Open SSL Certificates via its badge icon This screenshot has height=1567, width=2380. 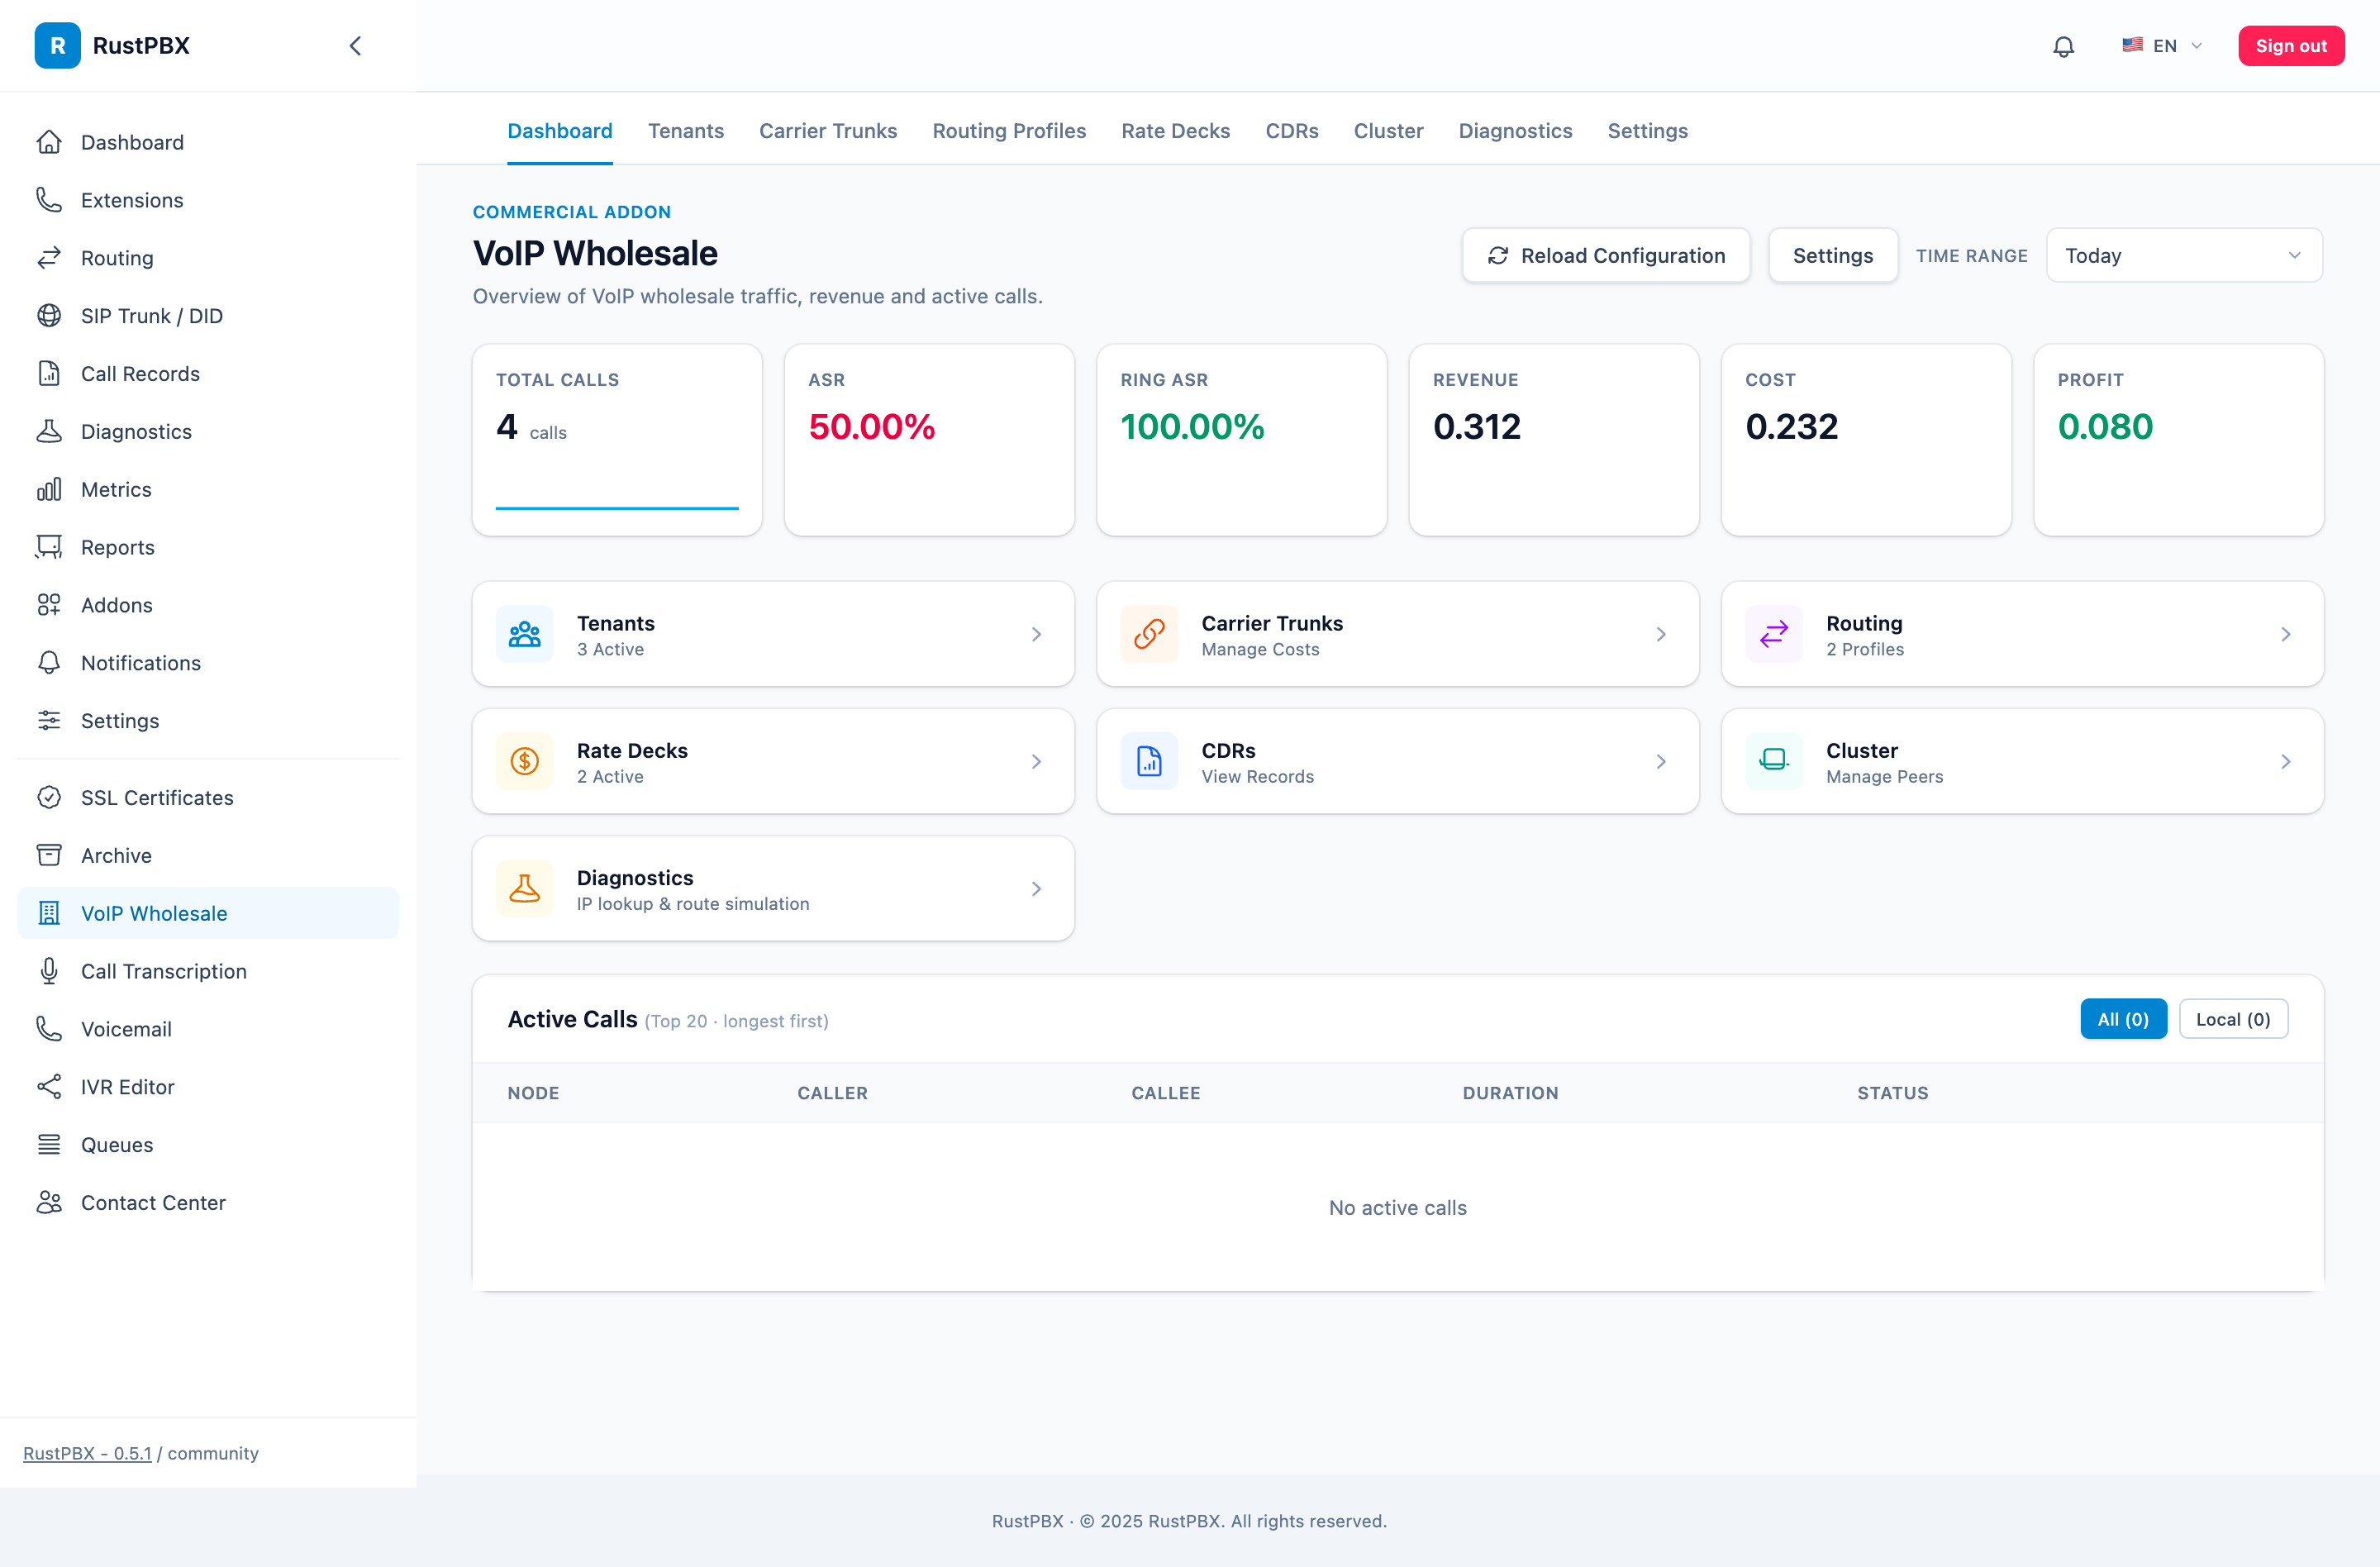pos(49,798)
